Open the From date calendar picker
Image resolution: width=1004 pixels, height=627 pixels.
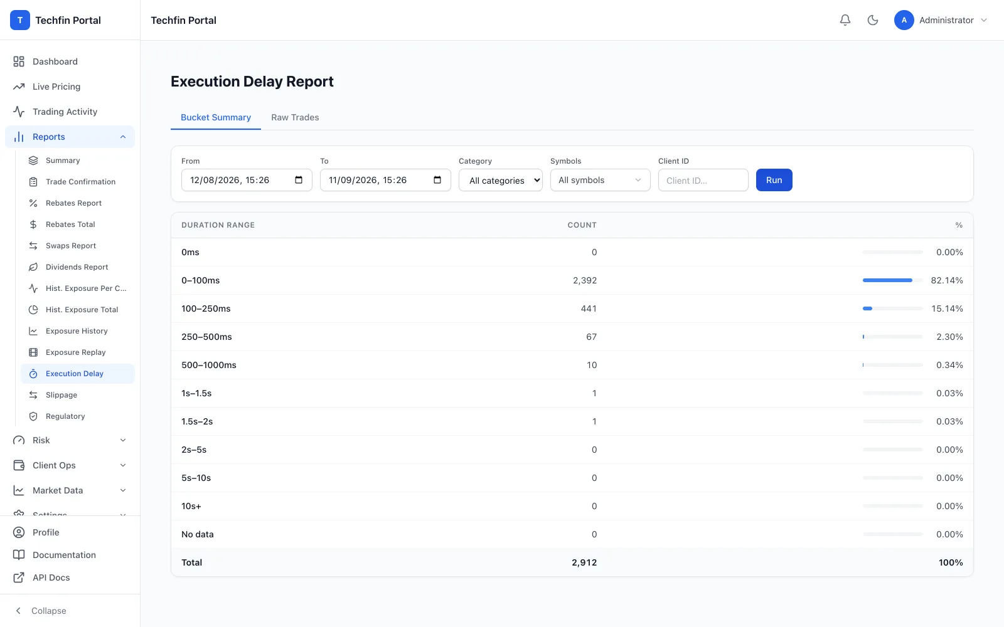click(299, 180)
